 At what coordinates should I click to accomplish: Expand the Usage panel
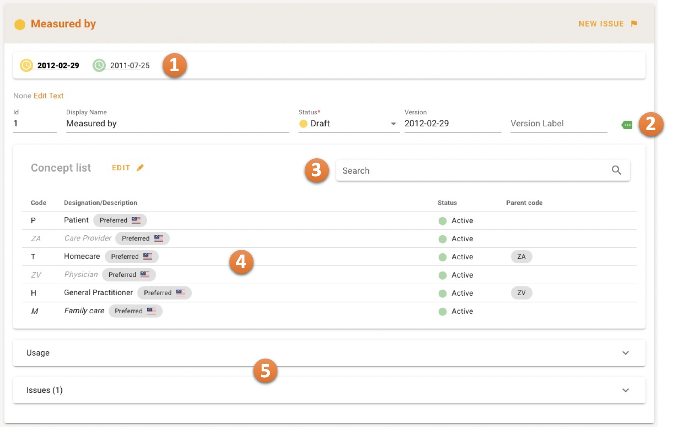625,353
